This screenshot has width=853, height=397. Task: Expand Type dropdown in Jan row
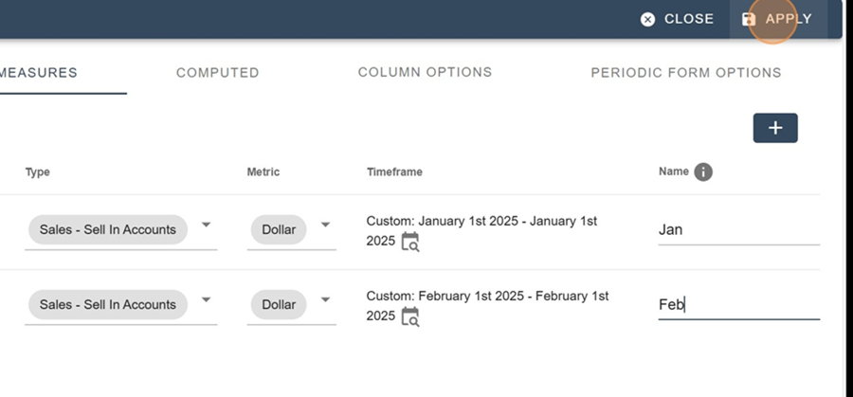point(207,225)
